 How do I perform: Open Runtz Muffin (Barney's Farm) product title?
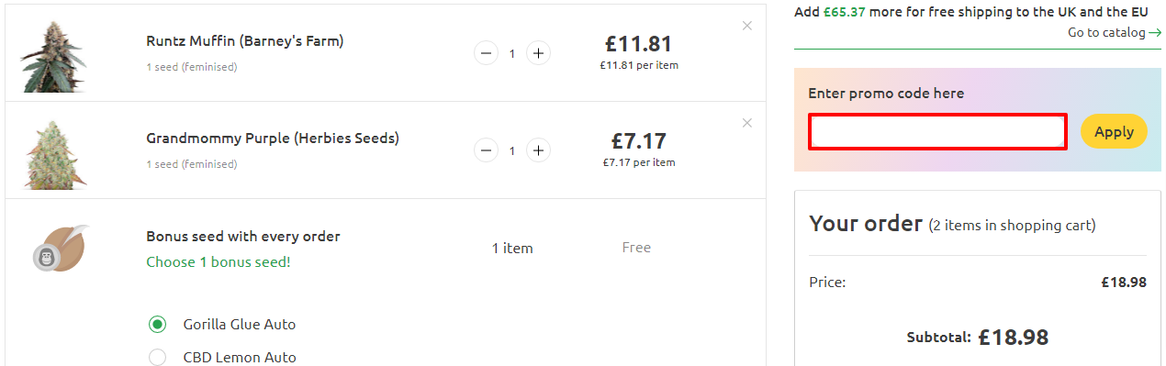click(x=245, y=41)
